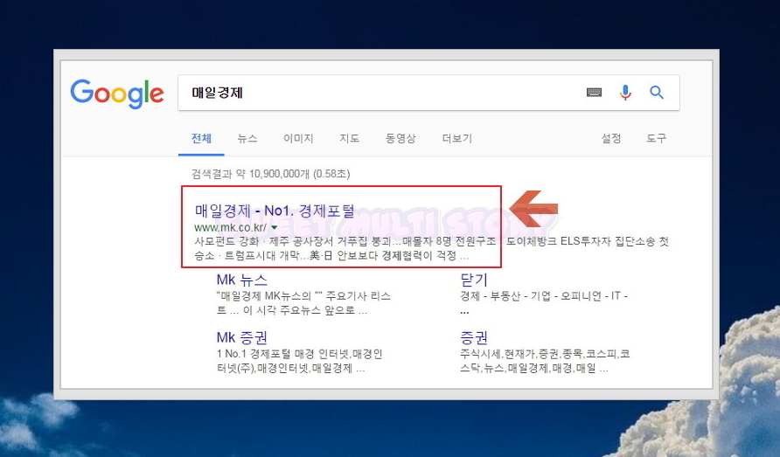Open the Mk 뉴스 sitelink
780x457 pixels.
coord(241,280)
